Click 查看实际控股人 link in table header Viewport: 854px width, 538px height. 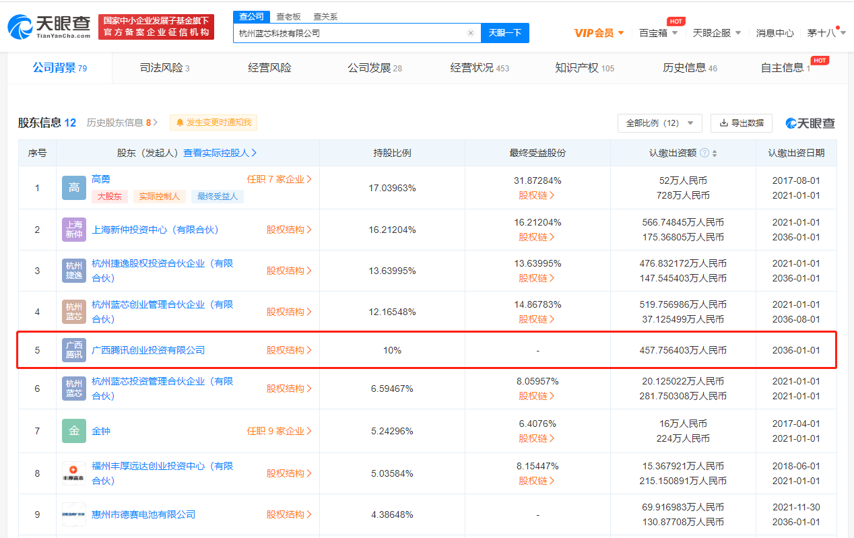tap(220, 153)
